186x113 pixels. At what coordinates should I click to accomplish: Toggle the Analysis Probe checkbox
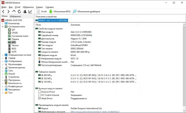[x=40, y=92]
